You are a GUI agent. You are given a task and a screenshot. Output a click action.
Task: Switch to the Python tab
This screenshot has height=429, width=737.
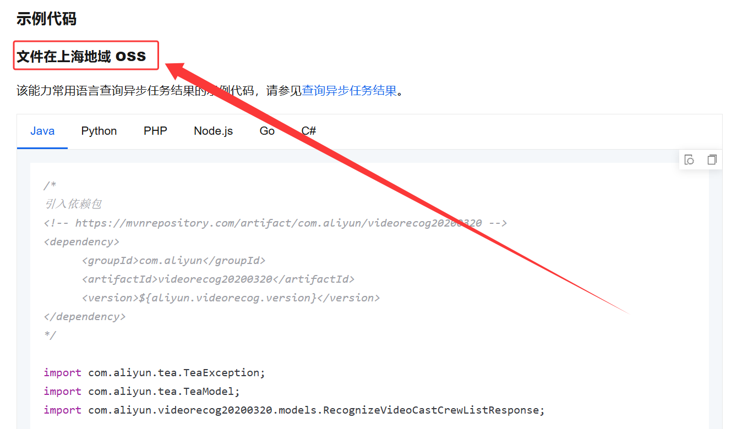click(x=99, y=131)
